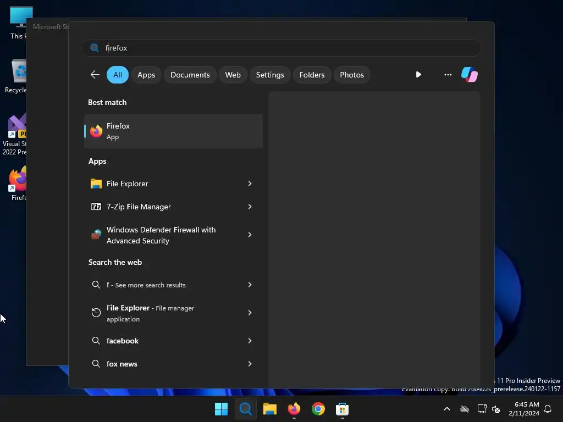Select the This PC desktop icon
The image size is (563, 422).
point(17,23)
